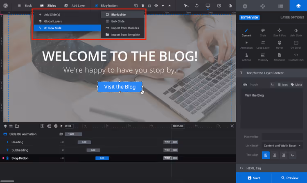Play the timeline animation
307x183 pixels.
(x=61, y=126)
